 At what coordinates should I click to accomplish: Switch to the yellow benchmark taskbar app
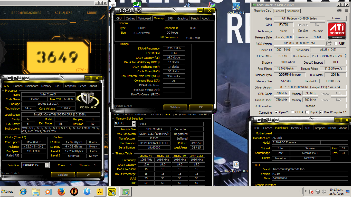tap(100, 192)
